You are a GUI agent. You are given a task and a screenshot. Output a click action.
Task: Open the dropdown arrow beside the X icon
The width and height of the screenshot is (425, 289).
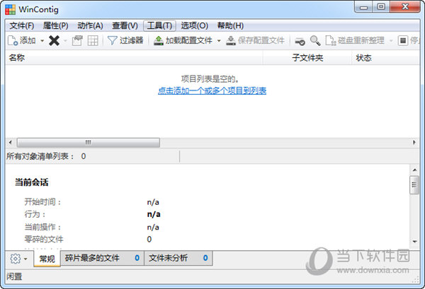(x=65, y=41)
